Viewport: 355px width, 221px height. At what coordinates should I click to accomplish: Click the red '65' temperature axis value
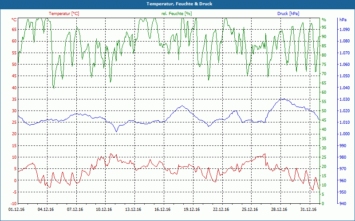[x=14, y=29]
